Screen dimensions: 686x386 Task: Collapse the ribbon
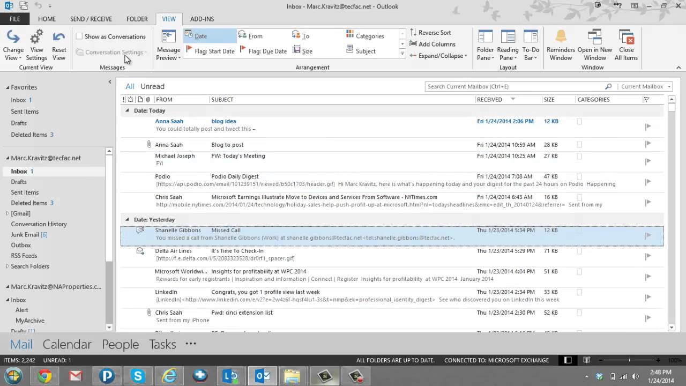point(678,68)
